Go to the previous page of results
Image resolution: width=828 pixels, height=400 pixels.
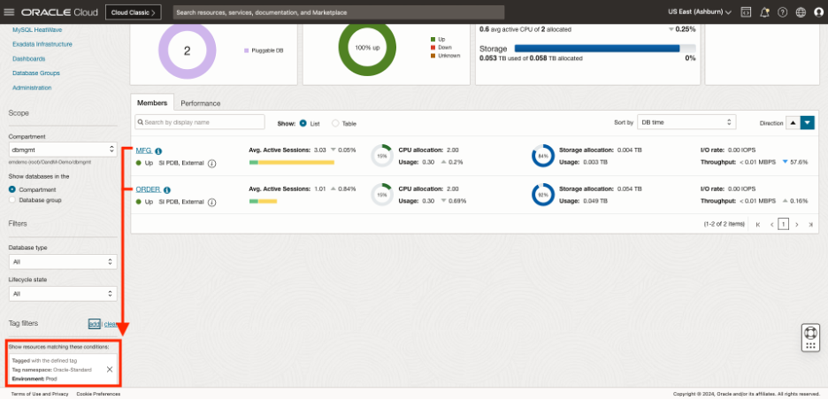(x=771, y=225)
